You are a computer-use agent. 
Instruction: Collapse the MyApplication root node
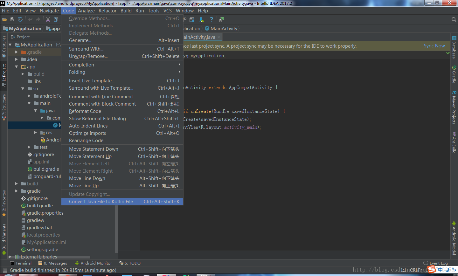[x=10, y=45]
